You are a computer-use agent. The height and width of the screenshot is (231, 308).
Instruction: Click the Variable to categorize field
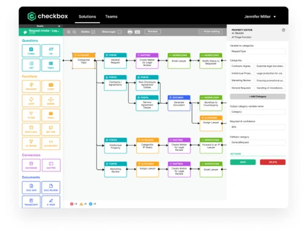[257, 51]
